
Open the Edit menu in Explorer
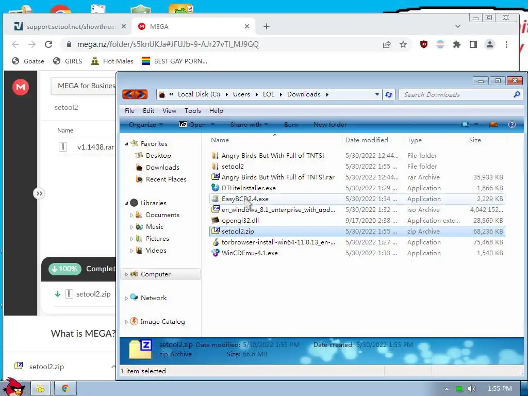coord(148,111)
